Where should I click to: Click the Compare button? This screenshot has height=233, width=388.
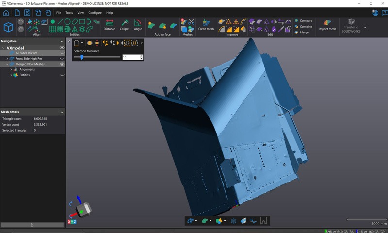(306, 21)
